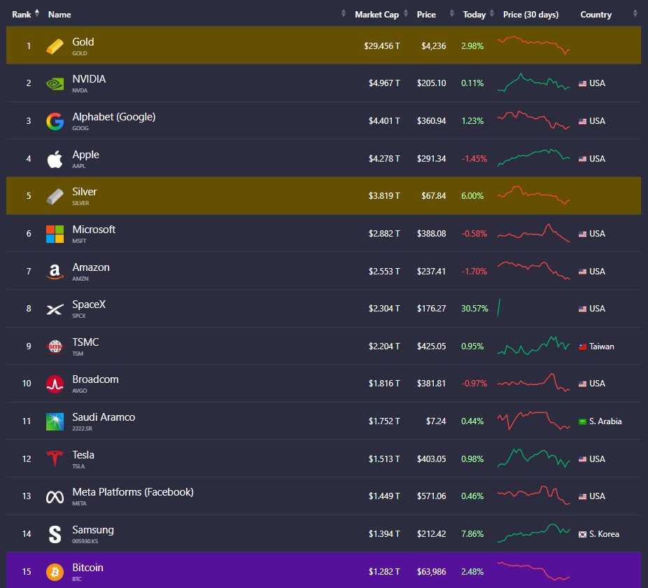Click NVIDIA's 30-day price chart
The image size is (648, 588).
533,83
